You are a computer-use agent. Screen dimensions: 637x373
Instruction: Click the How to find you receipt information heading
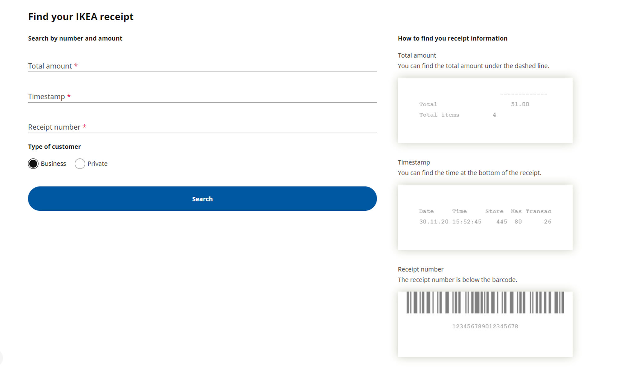coord(453,38)
